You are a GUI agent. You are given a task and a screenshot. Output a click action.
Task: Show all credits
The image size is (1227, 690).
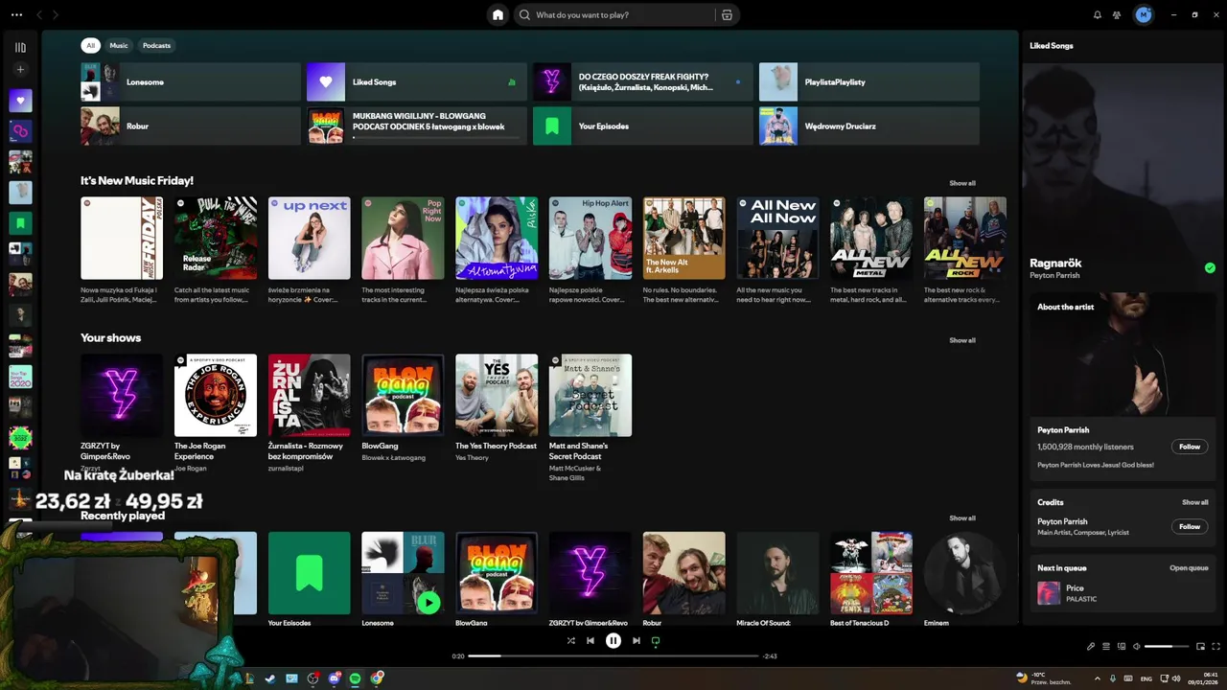coord(1195,502)
